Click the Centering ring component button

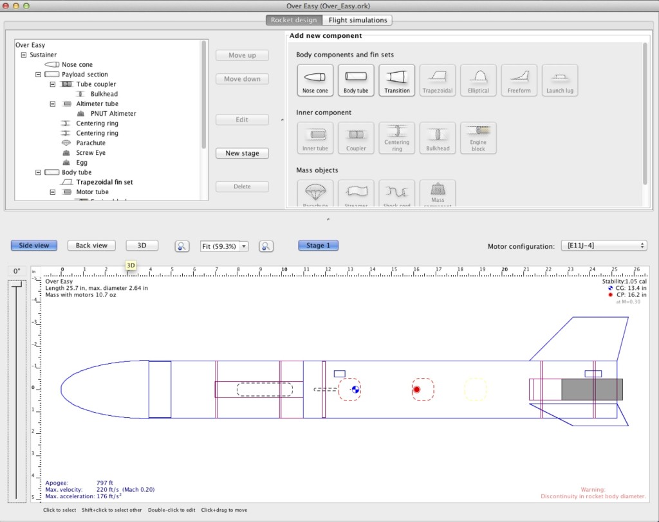click(x=396, y=138)
